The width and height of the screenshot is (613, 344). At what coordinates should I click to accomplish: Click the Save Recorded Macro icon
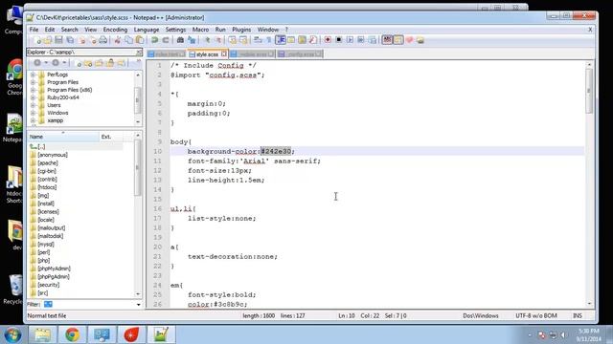pos(373,40)
